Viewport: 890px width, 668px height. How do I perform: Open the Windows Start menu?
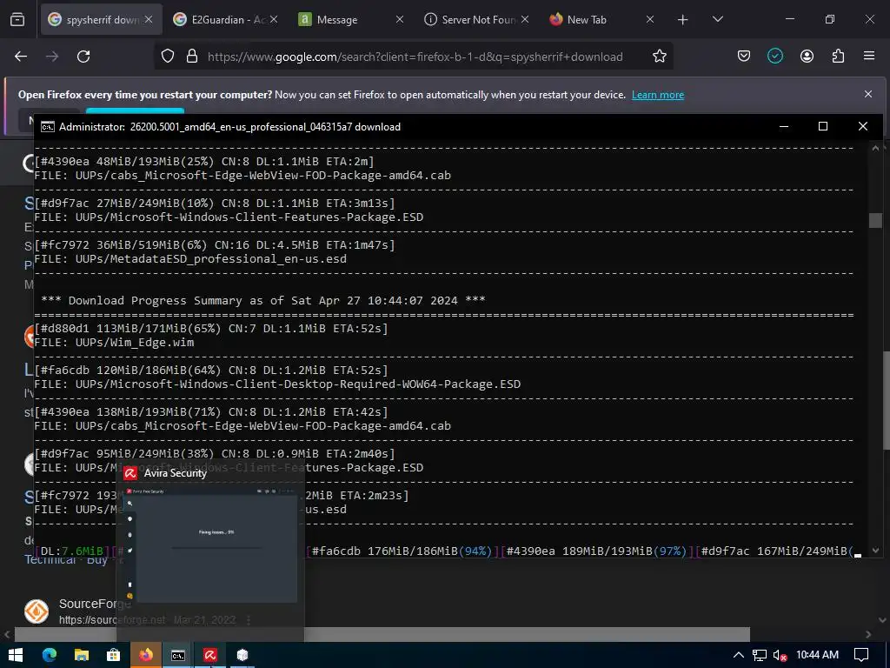coord(16,655)
